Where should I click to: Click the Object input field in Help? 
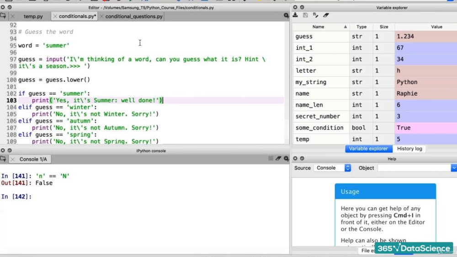tap(414, 168)
